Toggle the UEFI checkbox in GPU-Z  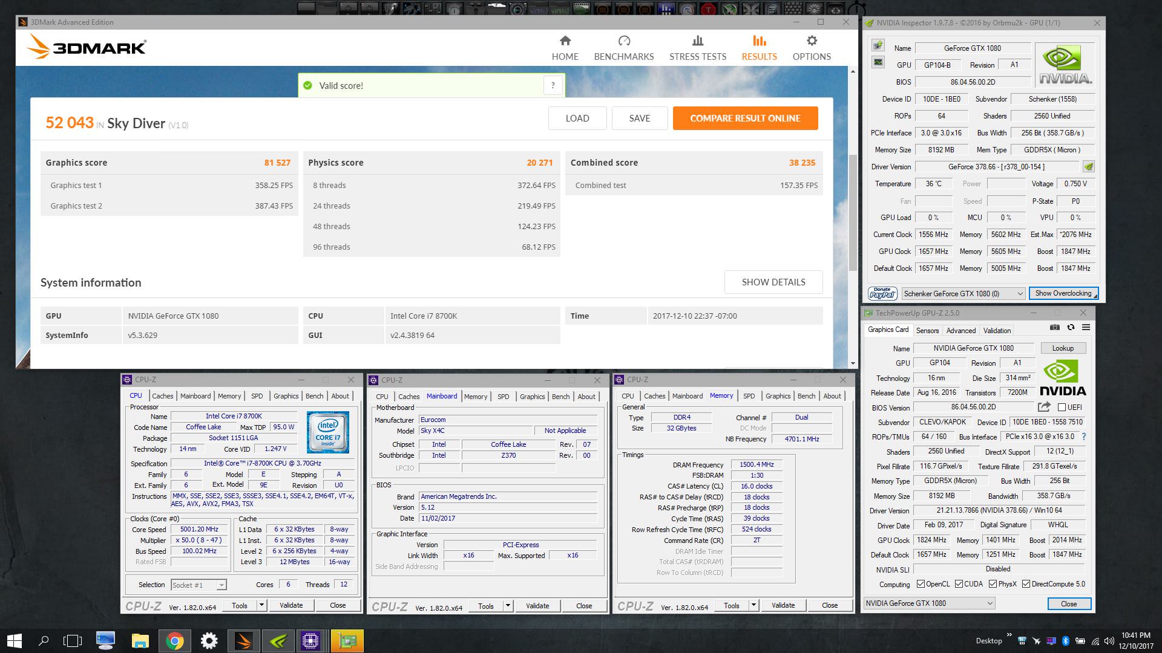[x=1062, y=408]
